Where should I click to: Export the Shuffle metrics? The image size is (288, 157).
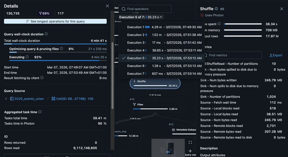(276, 55)
